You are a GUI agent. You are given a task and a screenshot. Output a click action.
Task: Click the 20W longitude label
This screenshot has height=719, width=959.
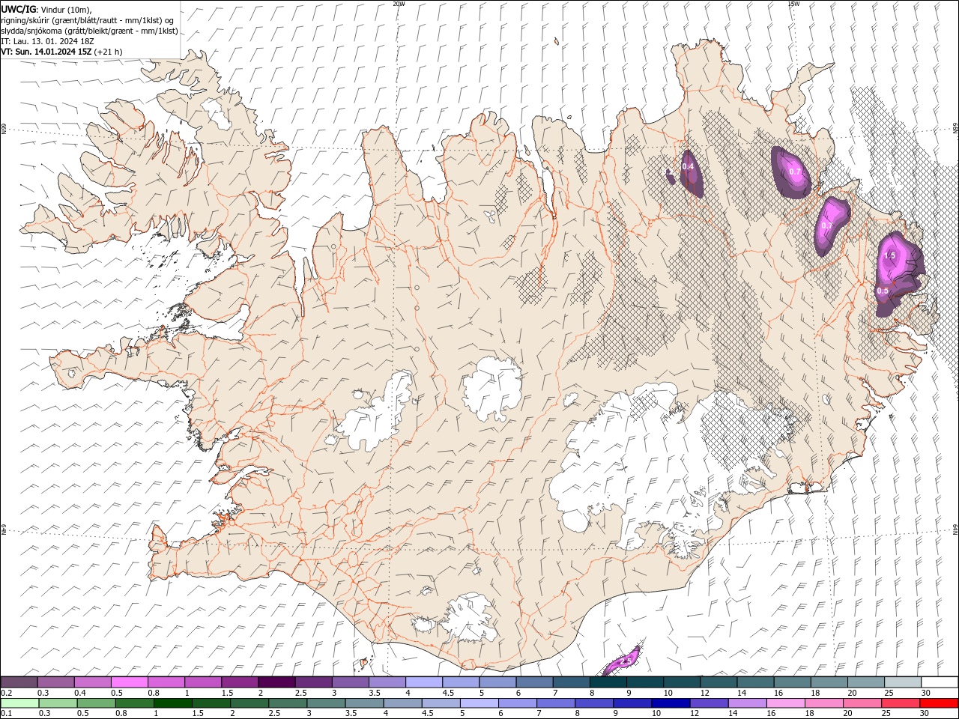pyautogui.click(x=399, y=4)
